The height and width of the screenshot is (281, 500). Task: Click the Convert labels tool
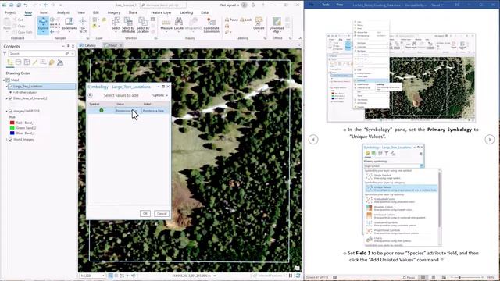(x=259, y=24)
